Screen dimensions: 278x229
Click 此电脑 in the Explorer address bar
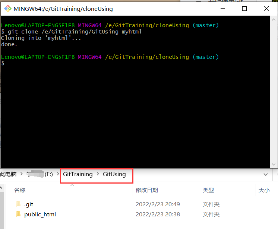pyautogui.click(x=8, y=174)
